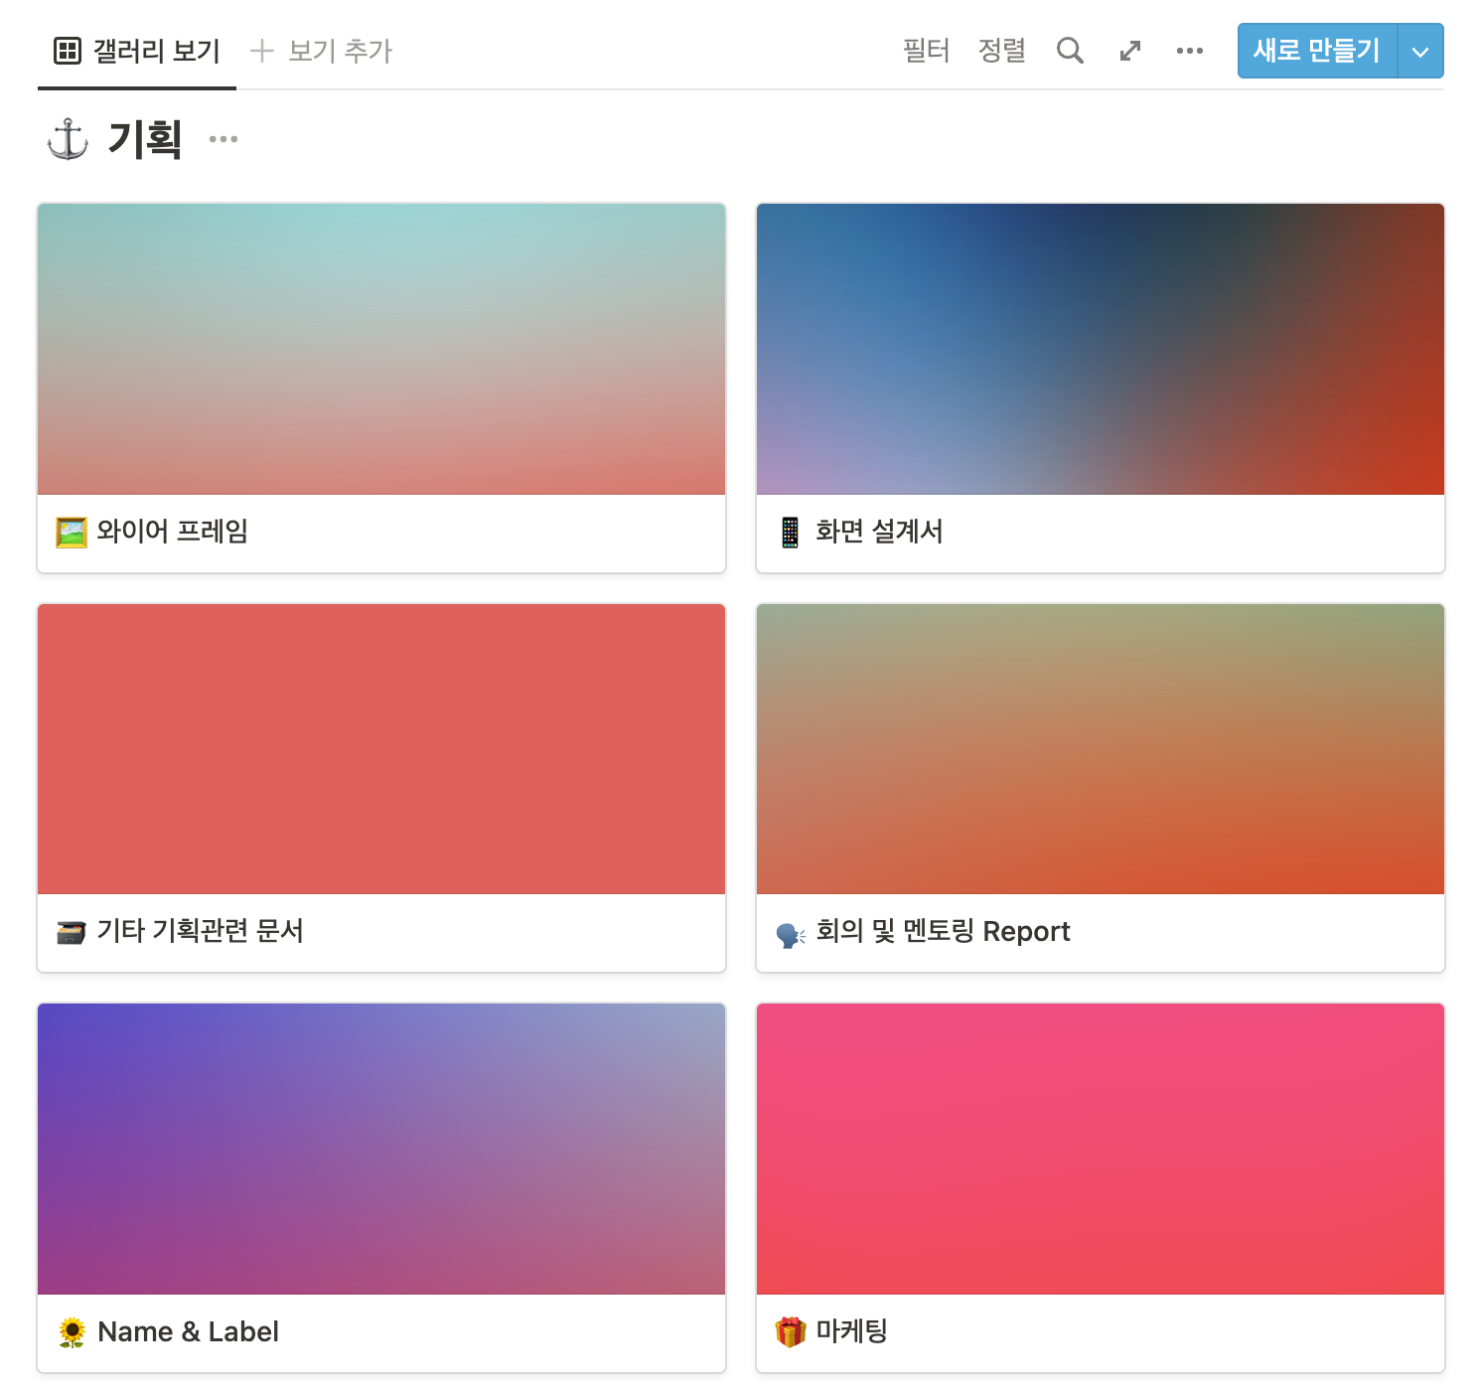This screenshot has width=1480, height=1391.
Task: Click the phone icon of 화면 설계서
Action: [x=790, y=533]
